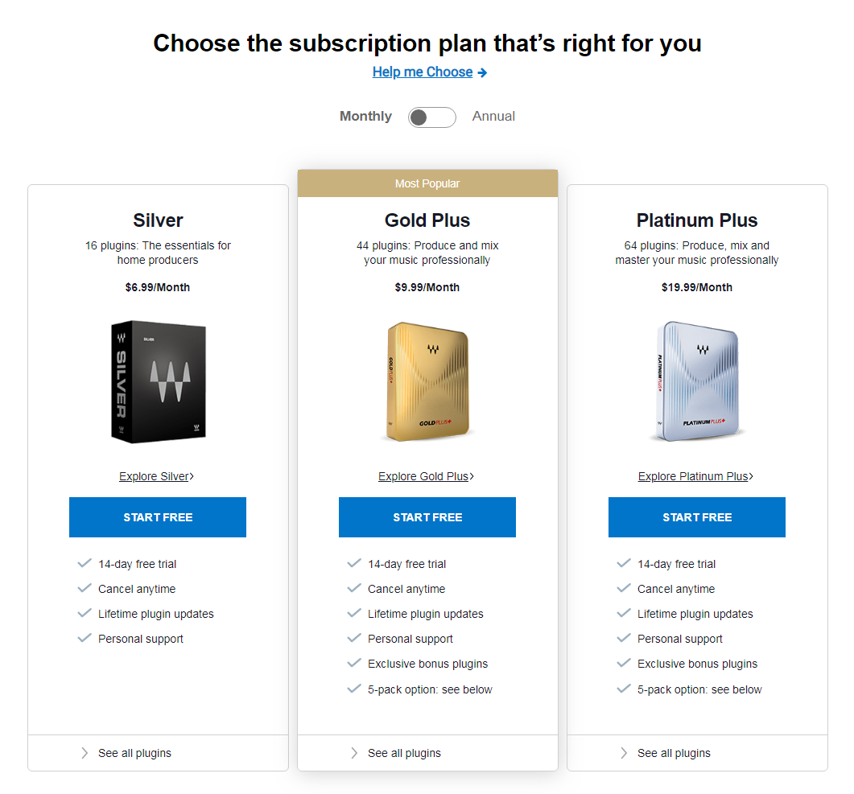The image size is (854, 794).
Task: Click the Silver plugin box image
Action: pos(159,381)
